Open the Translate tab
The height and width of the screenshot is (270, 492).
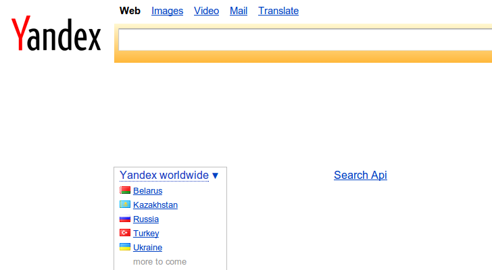(x=278, y=11)
